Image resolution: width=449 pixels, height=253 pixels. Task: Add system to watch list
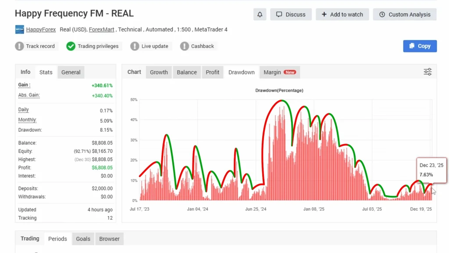(342, 14)
